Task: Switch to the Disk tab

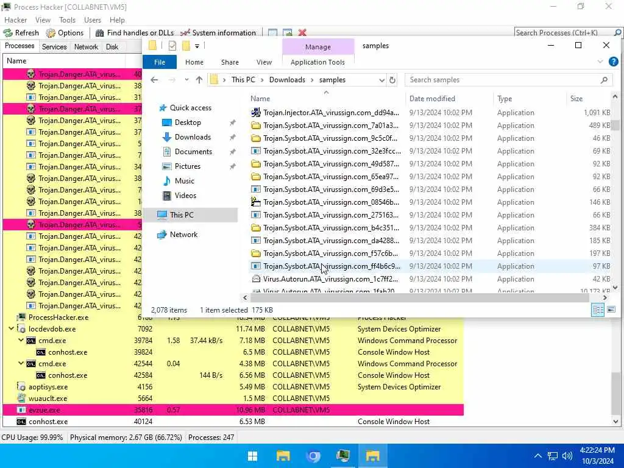Action: coord(112,46)
